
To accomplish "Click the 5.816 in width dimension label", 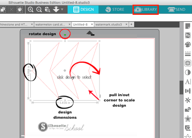I will [x=65, y=103].
